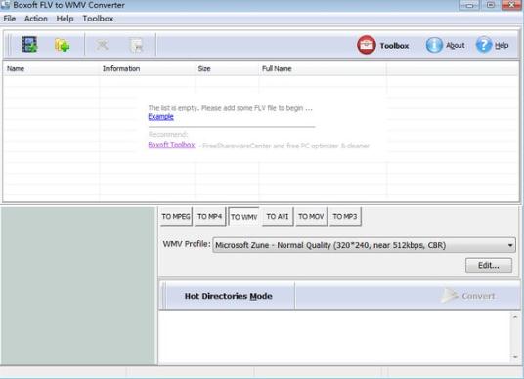
Task: Click the "Recommend:" text
Action: pos(168,134)
